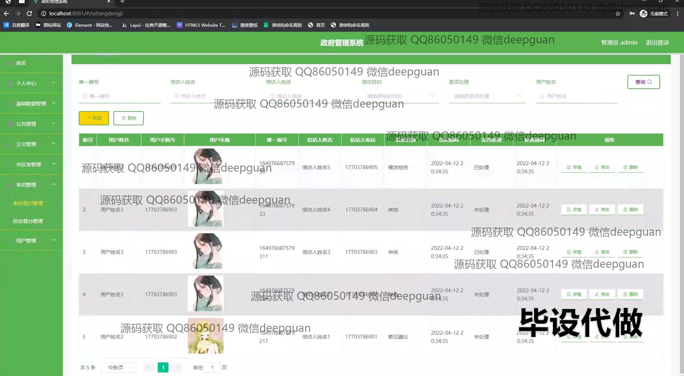Click 管理员 admin in the header
Image resolution: width=684 pixels, height=376 pixels.
619,43
